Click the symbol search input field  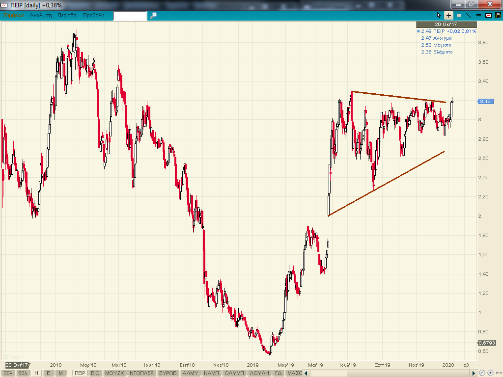coord(130,16)
